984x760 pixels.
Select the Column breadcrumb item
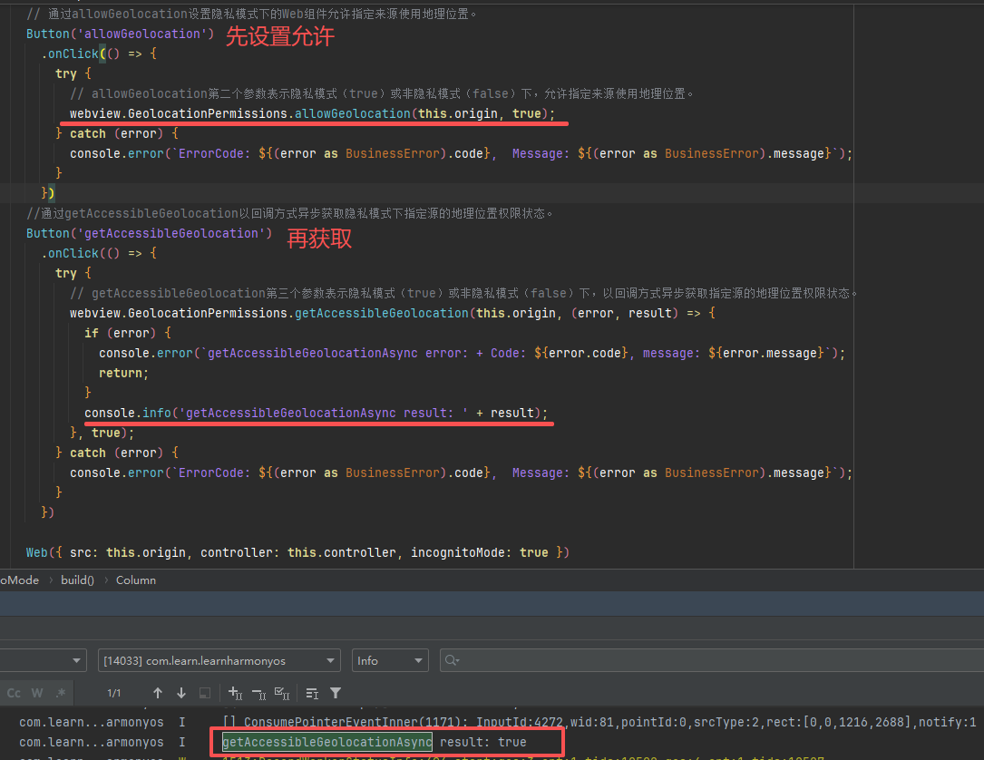[x=135, y=580]
